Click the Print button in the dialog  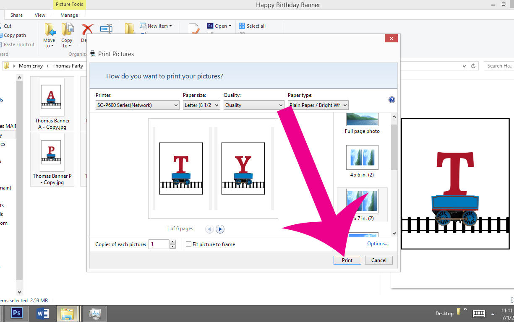tap(347, 260)
